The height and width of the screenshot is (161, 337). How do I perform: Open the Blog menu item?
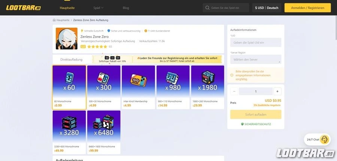[126, 8]
